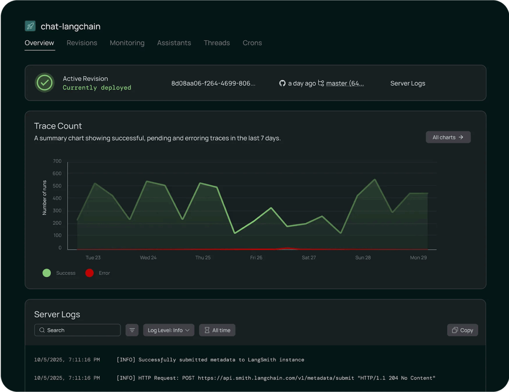Expand the truncated revision ID 8d08aa06
The height and width of the screenshot is (392, 509).
(214, 83)
